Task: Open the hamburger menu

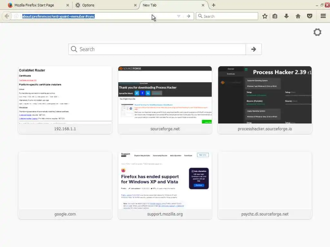Action: [323, 16]
